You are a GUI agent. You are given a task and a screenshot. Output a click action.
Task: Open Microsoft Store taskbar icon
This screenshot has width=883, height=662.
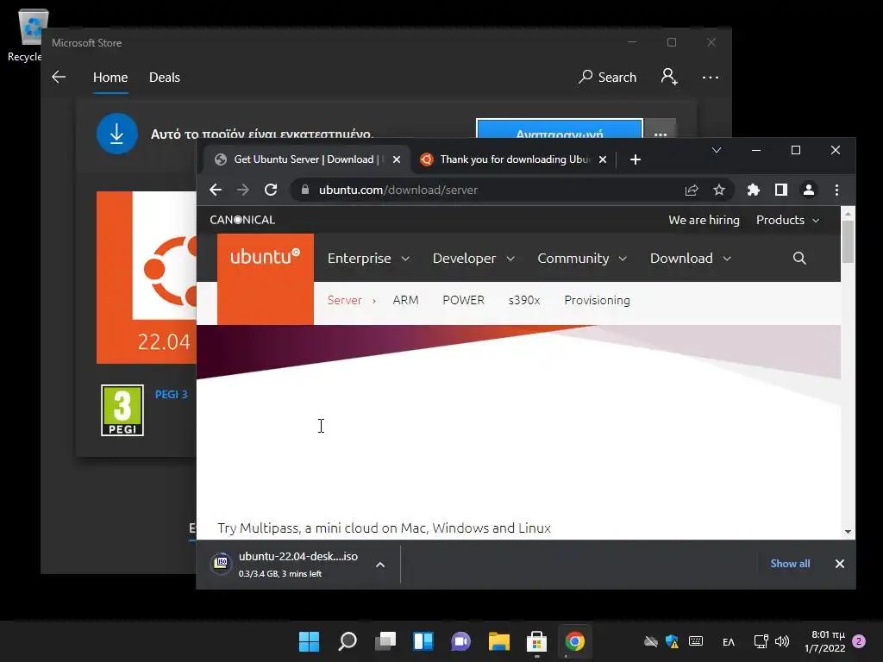click(x=536, y=641)
